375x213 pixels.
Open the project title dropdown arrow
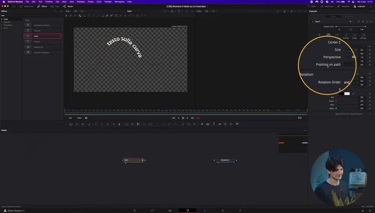[x=208, y=6]
